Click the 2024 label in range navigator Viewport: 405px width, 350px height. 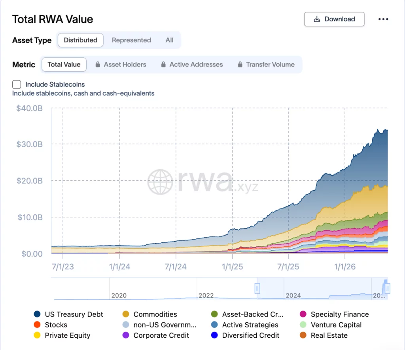293,295
